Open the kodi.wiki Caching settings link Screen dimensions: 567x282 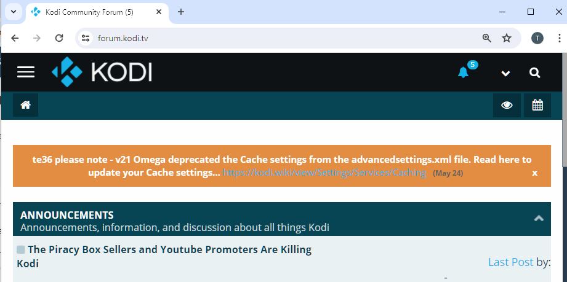click(324, 173)
